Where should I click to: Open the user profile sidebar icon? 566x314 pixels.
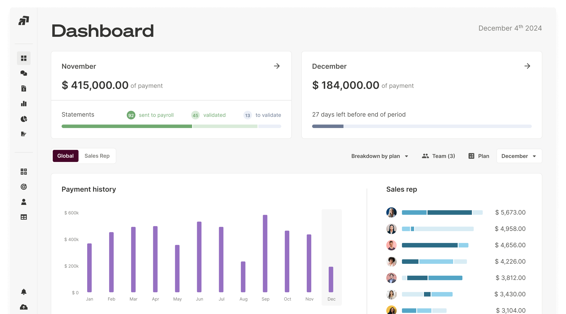(24, 202)
